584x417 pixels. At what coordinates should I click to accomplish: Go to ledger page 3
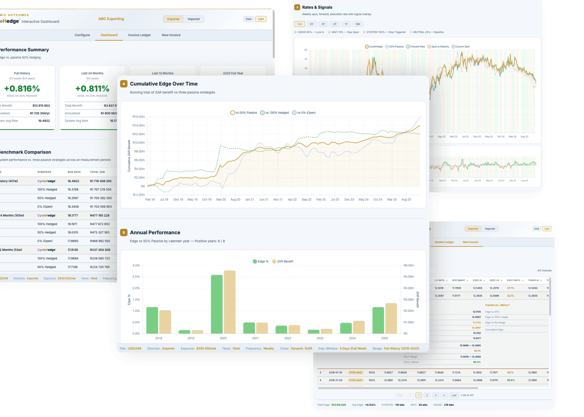pyautogui.click(x=435, y=395)
